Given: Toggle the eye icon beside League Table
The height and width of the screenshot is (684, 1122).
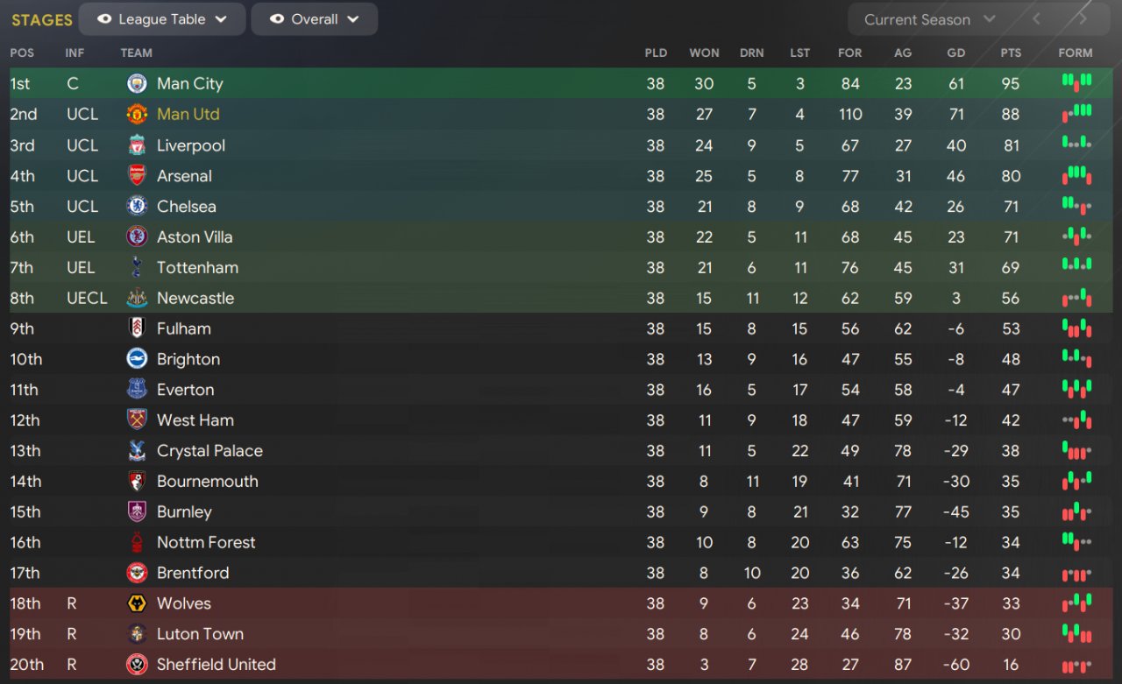Looking at the screenshot, I should tap(104, 19).
